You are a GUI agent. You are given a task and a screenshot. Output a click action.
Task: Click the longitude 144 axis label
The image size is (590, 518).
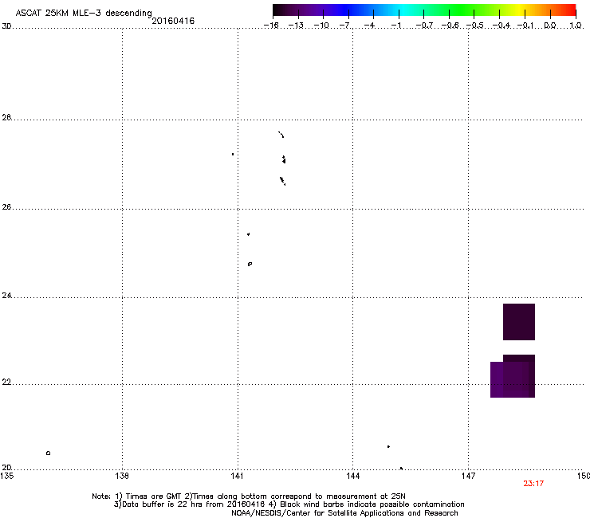352,477
